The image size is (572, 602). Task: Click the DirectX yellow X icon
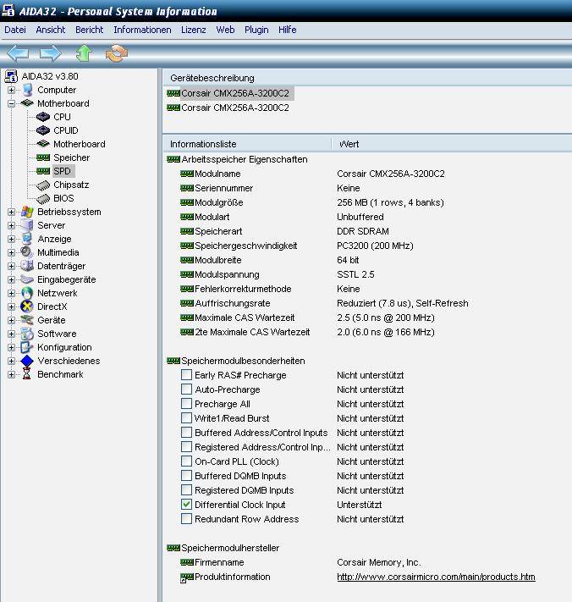click(27, 307)
